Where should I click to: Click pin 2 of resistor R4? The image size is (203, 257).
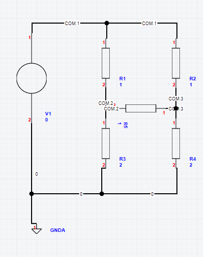click(x=174, y=165)
